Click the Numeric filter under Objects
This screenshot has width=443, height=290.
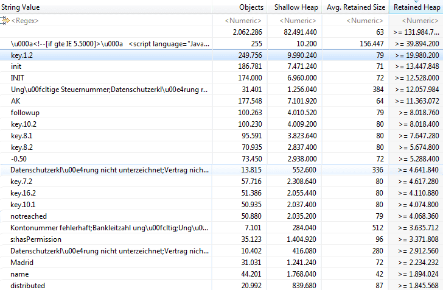tap(245, 21)
